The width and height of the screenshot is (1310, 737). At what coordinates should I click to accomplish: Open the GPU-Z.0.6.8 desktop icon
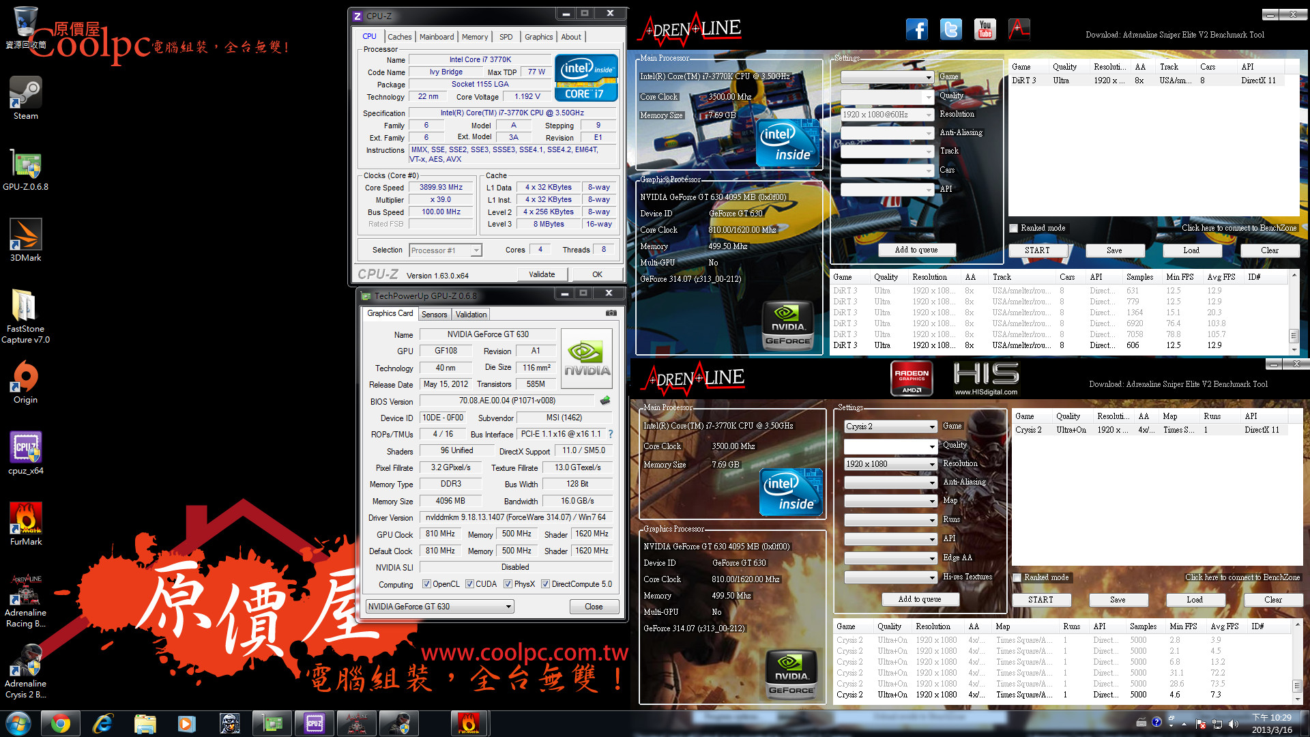[26, 169]
